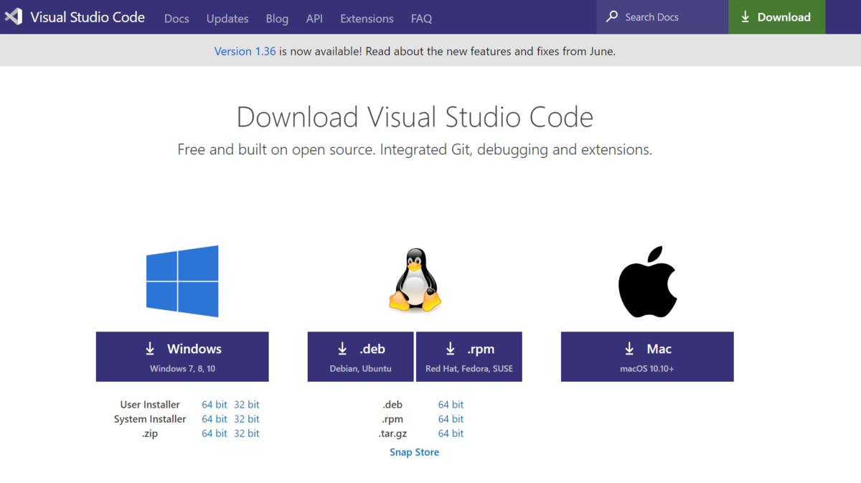Viewport: 861px width, 483px height.
Task: Select Windows .zip 32 bit link
Action: pyautogui.click(x=247, y=433)
